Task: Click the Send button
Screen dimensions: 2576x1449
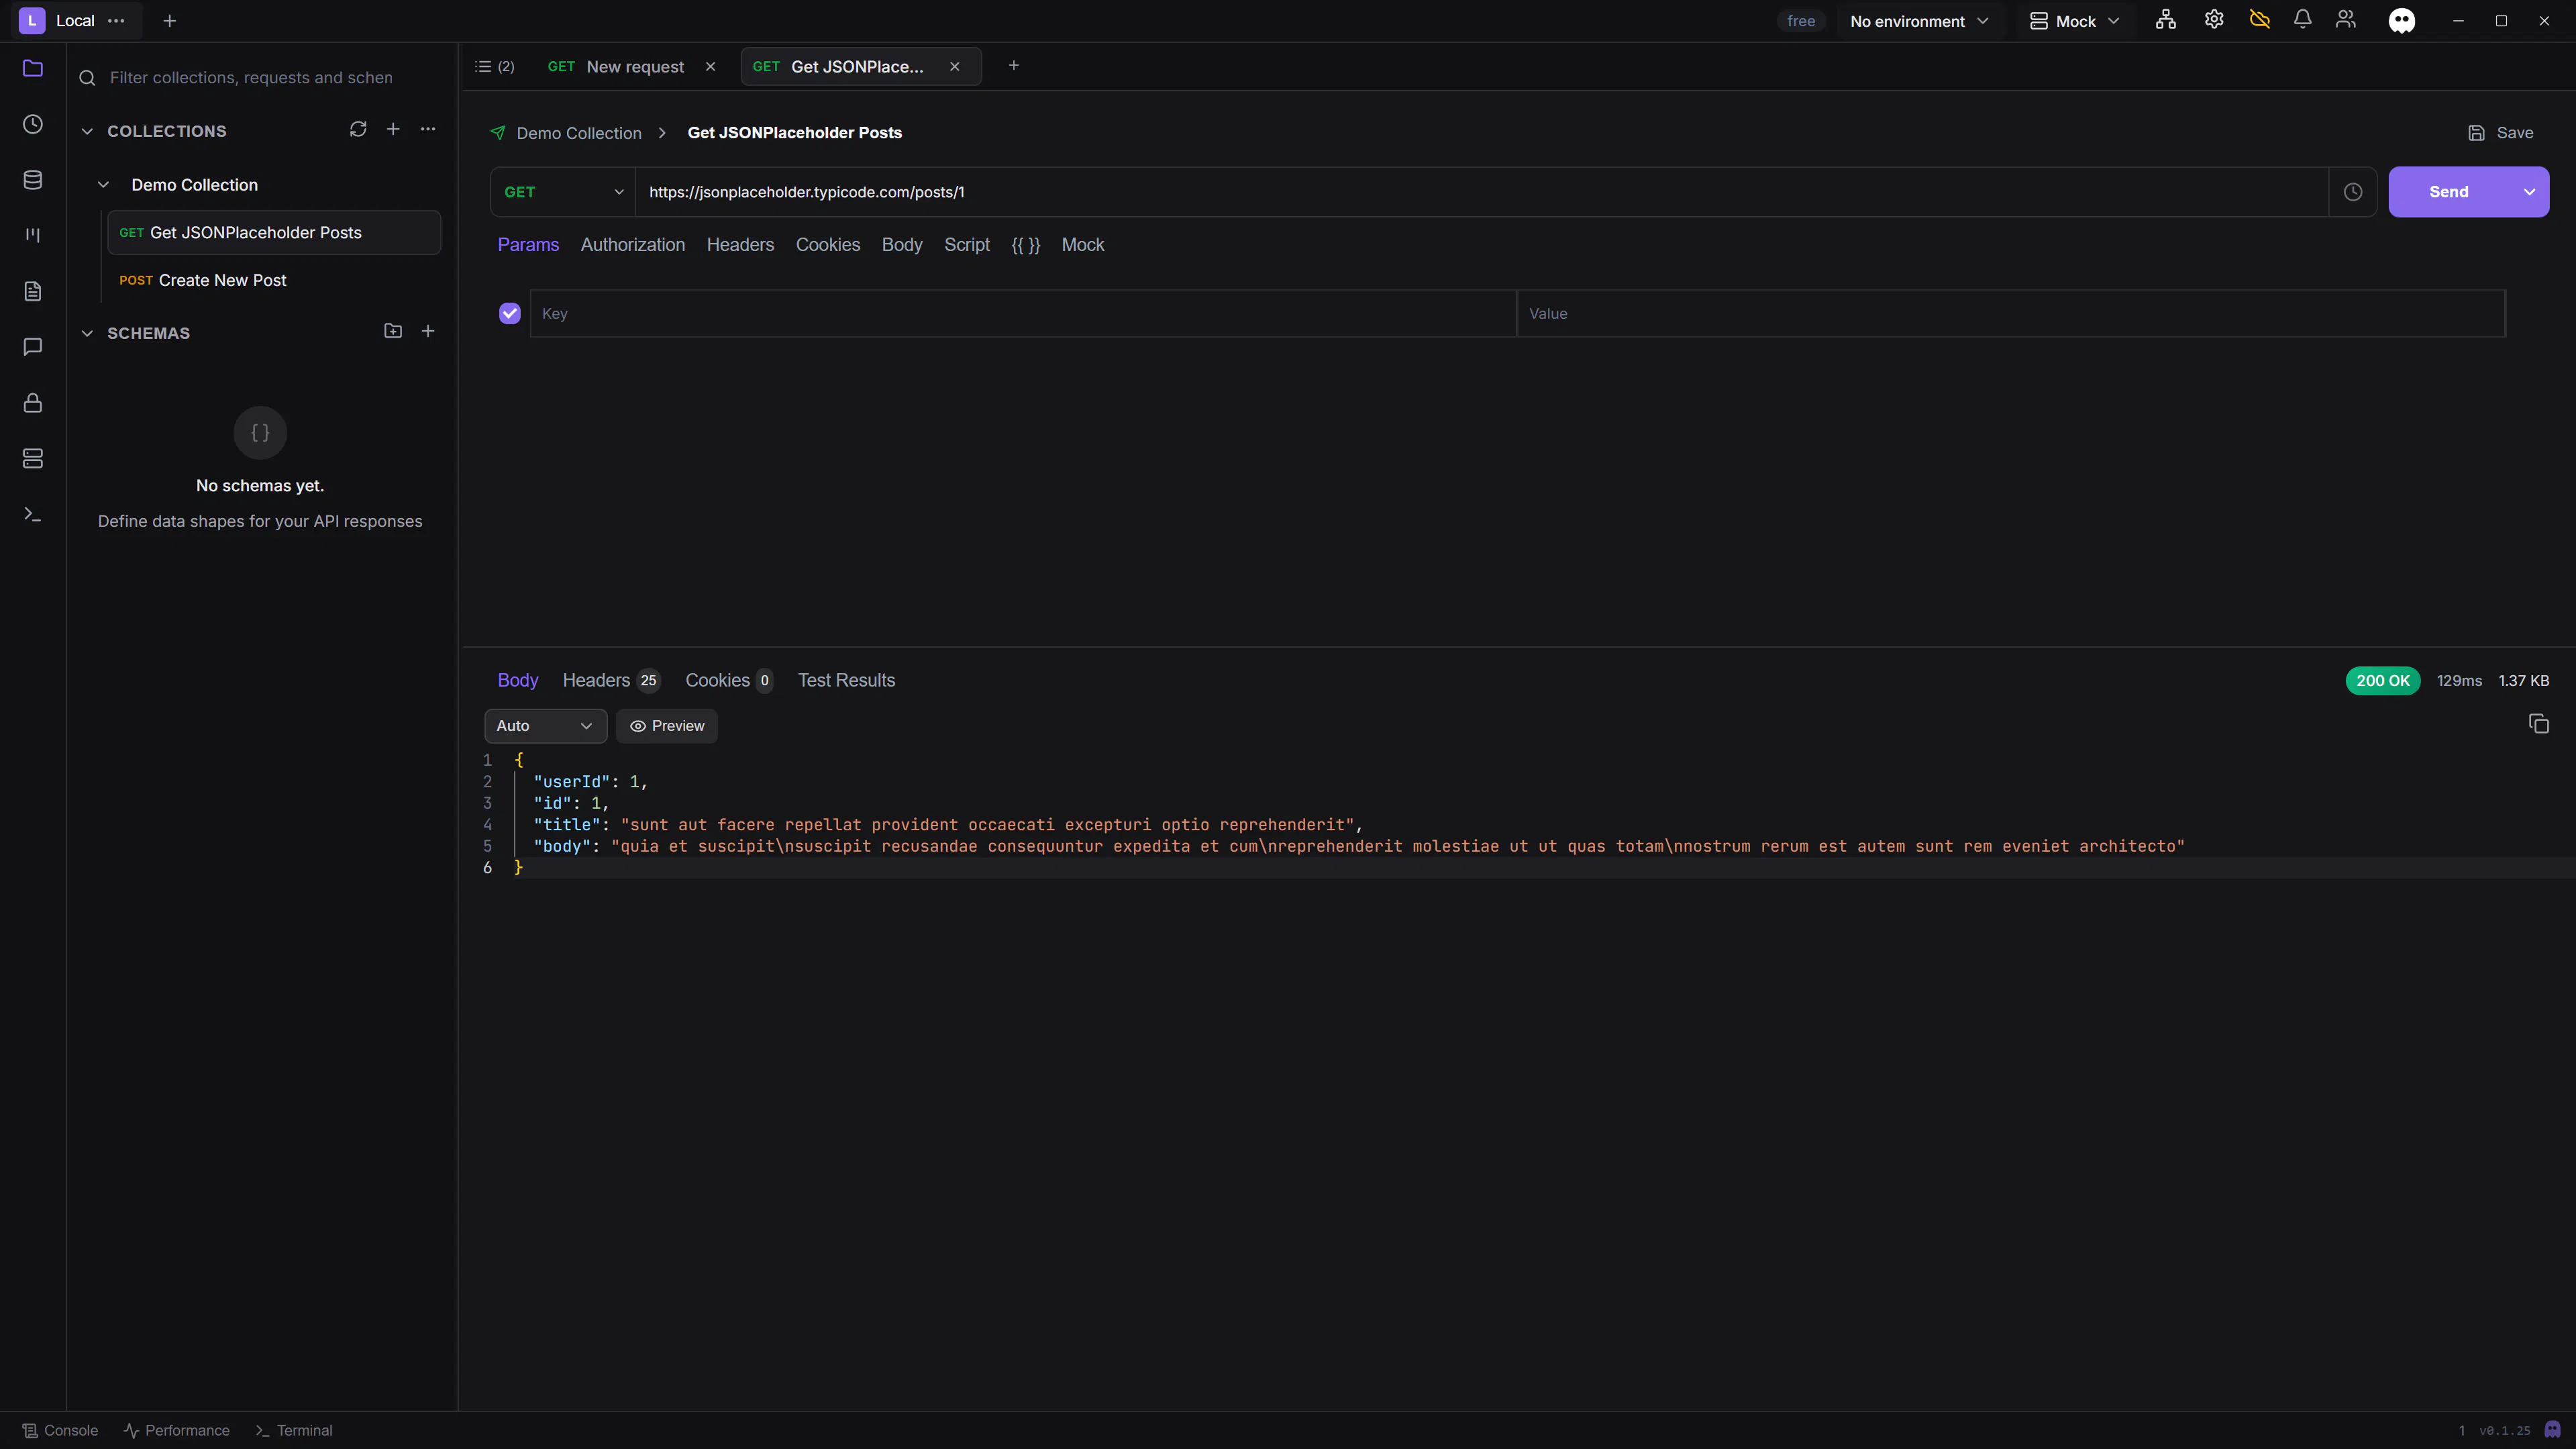Action: pos(2449,192)
